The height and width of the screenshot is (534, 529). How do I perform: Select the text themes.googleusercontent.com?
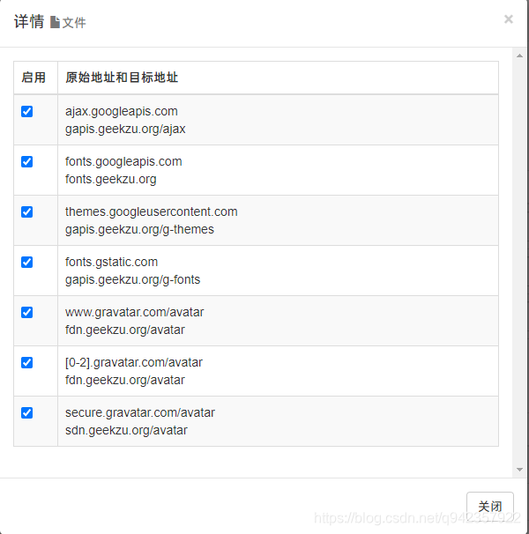(152, 211)
